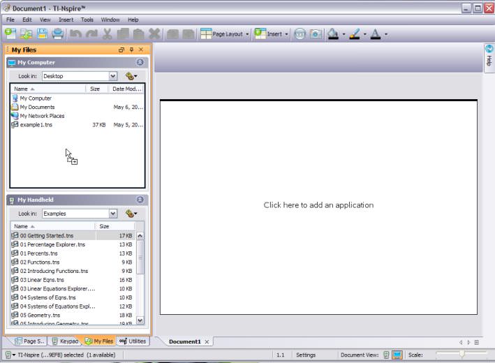Click the Take Screenshot camera icon

click(x=316, y=34)
